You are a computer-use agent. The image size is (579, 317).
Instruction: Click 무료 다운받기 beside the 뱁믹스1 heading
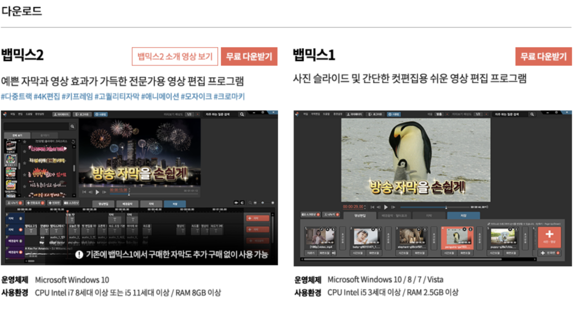(543, 56)
